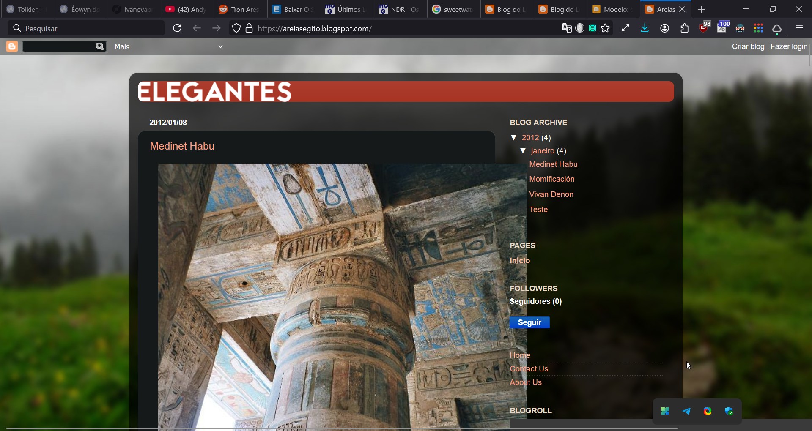Open the About Us link

click(526, 382)
